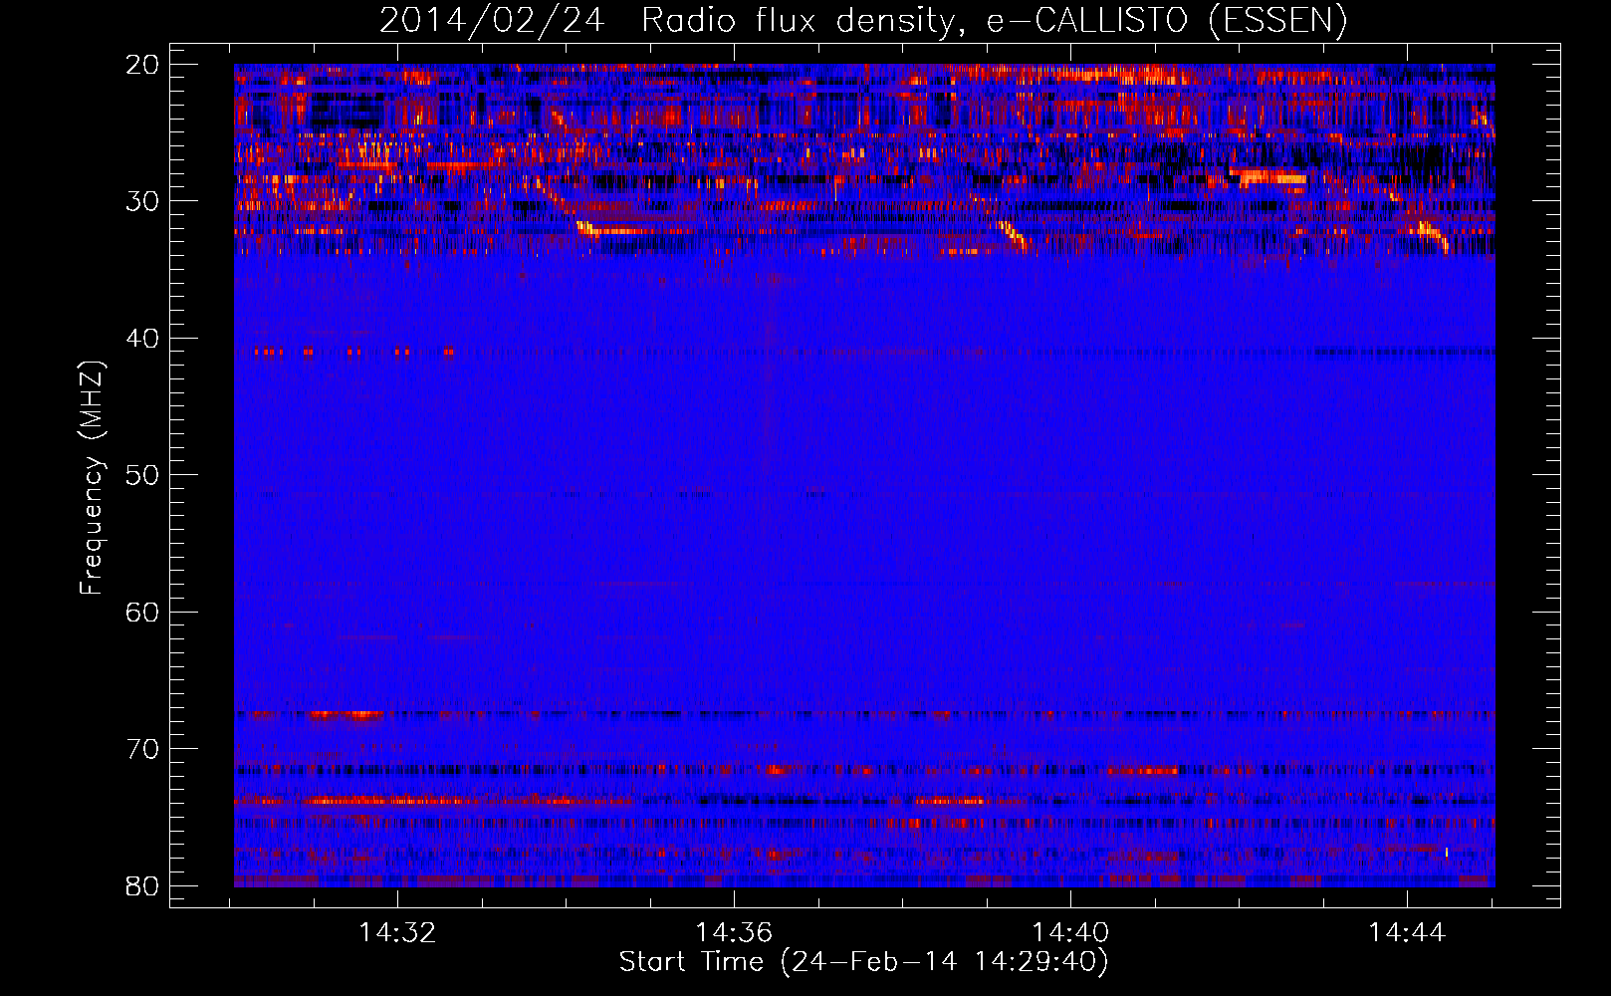The height and width of the screenshot is (996, 1611).
Task: Click the 30 frequency tick label
Action: coord(142,201)
